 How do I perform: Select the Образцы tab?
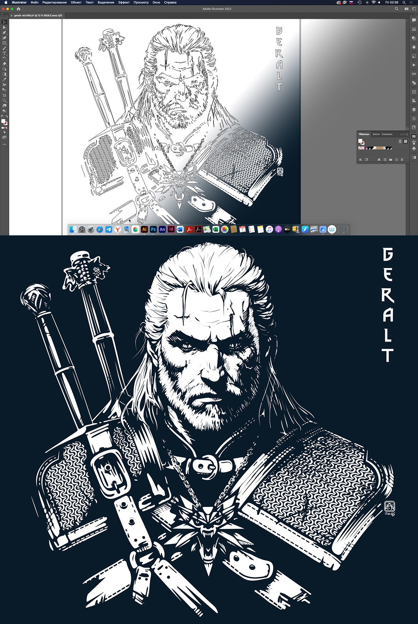pos(364,134)
